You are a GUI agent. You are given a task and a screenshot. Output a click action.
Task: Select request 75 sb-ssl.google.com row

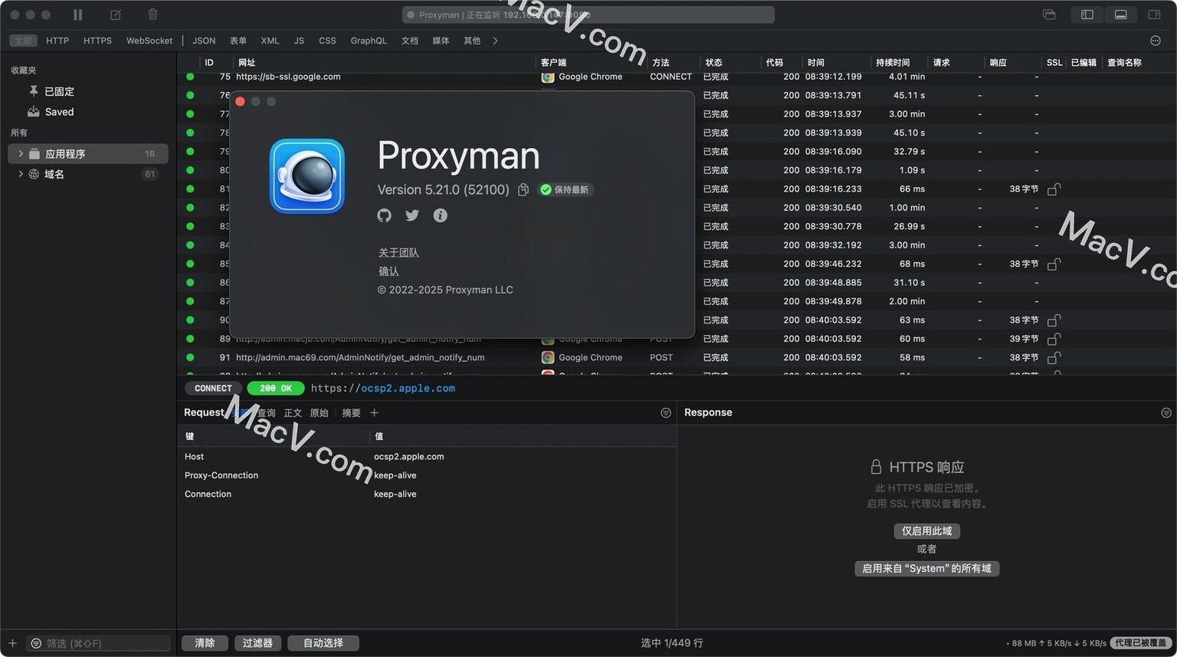(677, 77)
